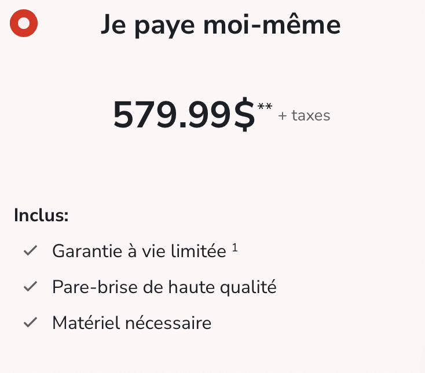The image size is (425, 373).
Task: Click the word 'nécessaire' in the last item
Action: pyautogui.click(x=168, y=323)
